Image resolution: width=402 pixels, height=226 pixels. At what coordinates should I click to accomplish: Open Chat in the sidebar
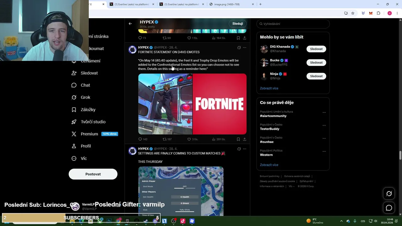[81, 85]
